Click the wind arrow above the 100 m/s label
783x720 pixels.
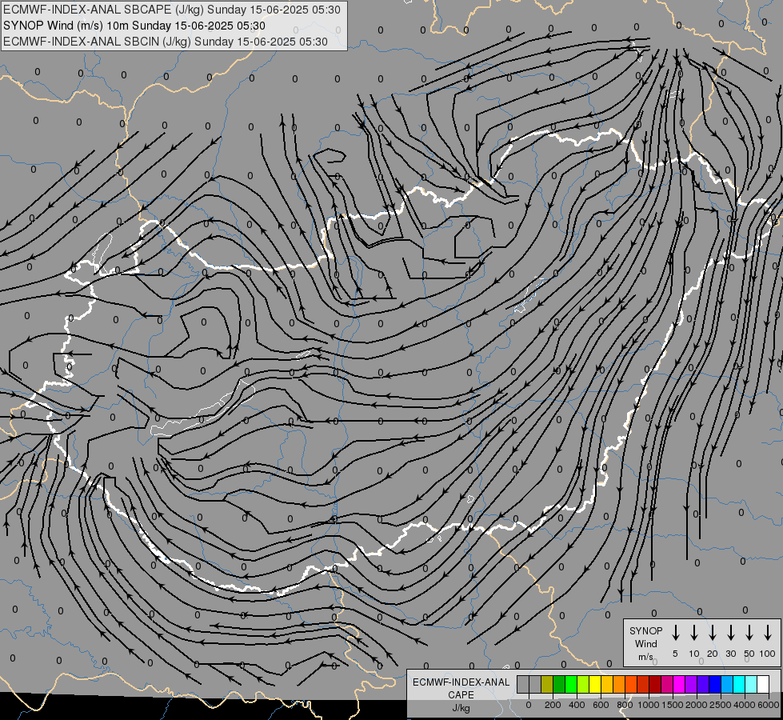[768, 633]
